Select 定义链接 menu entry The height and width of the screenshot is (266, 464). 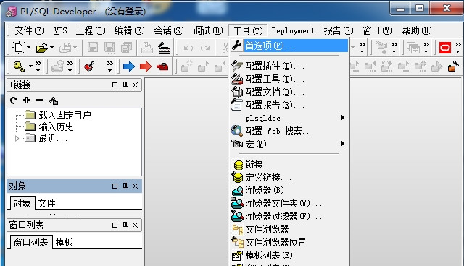tap(289, 177)
